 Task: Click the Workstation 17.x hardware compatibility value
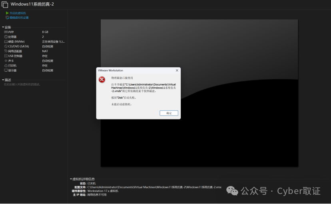pyautogui.click(x=103, y=191)
